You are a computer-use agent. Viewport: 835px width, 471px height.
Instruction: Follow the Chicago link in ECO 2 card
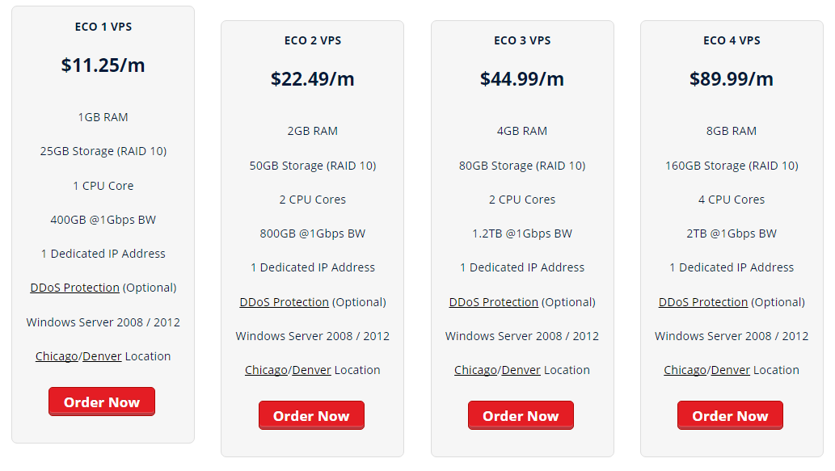click(x=266, y=370)
